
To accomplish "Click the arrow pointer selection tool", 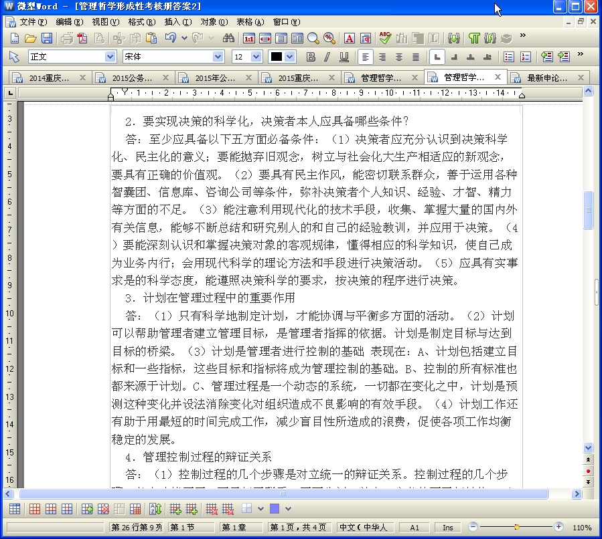I will tap(14, 57).
